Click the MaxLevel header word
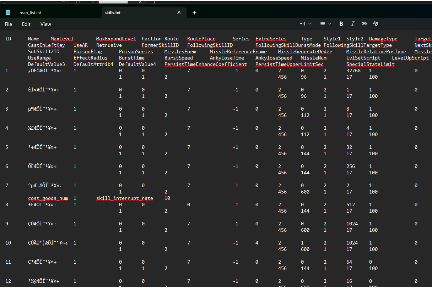 (62, 39)
